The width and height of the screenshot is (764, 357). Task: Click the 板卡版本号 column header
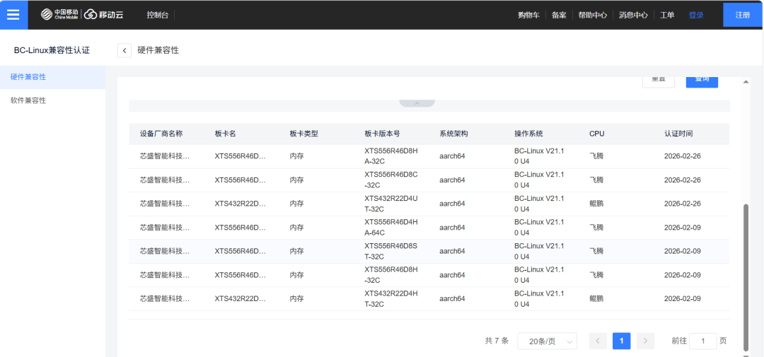[383, 134]
